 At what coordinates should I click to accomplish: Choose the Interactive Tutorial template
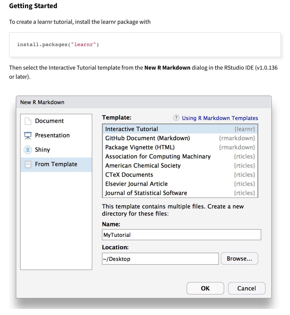click(180, 129)
